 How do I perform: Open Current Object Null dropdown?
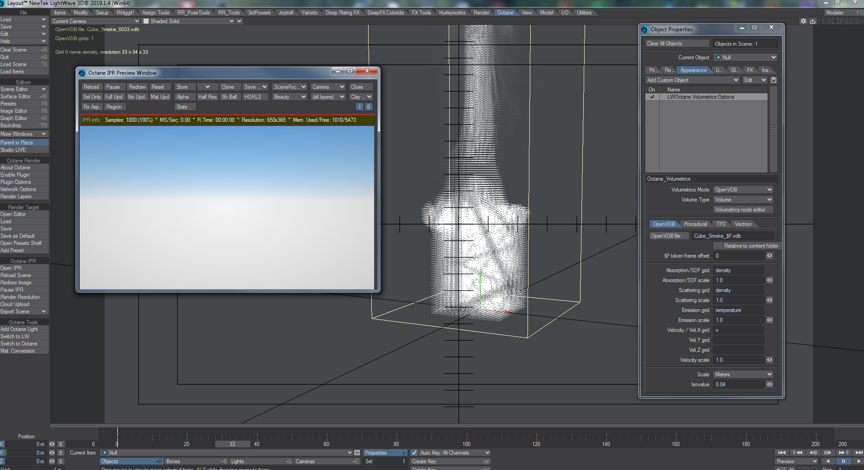pos(745,58)
